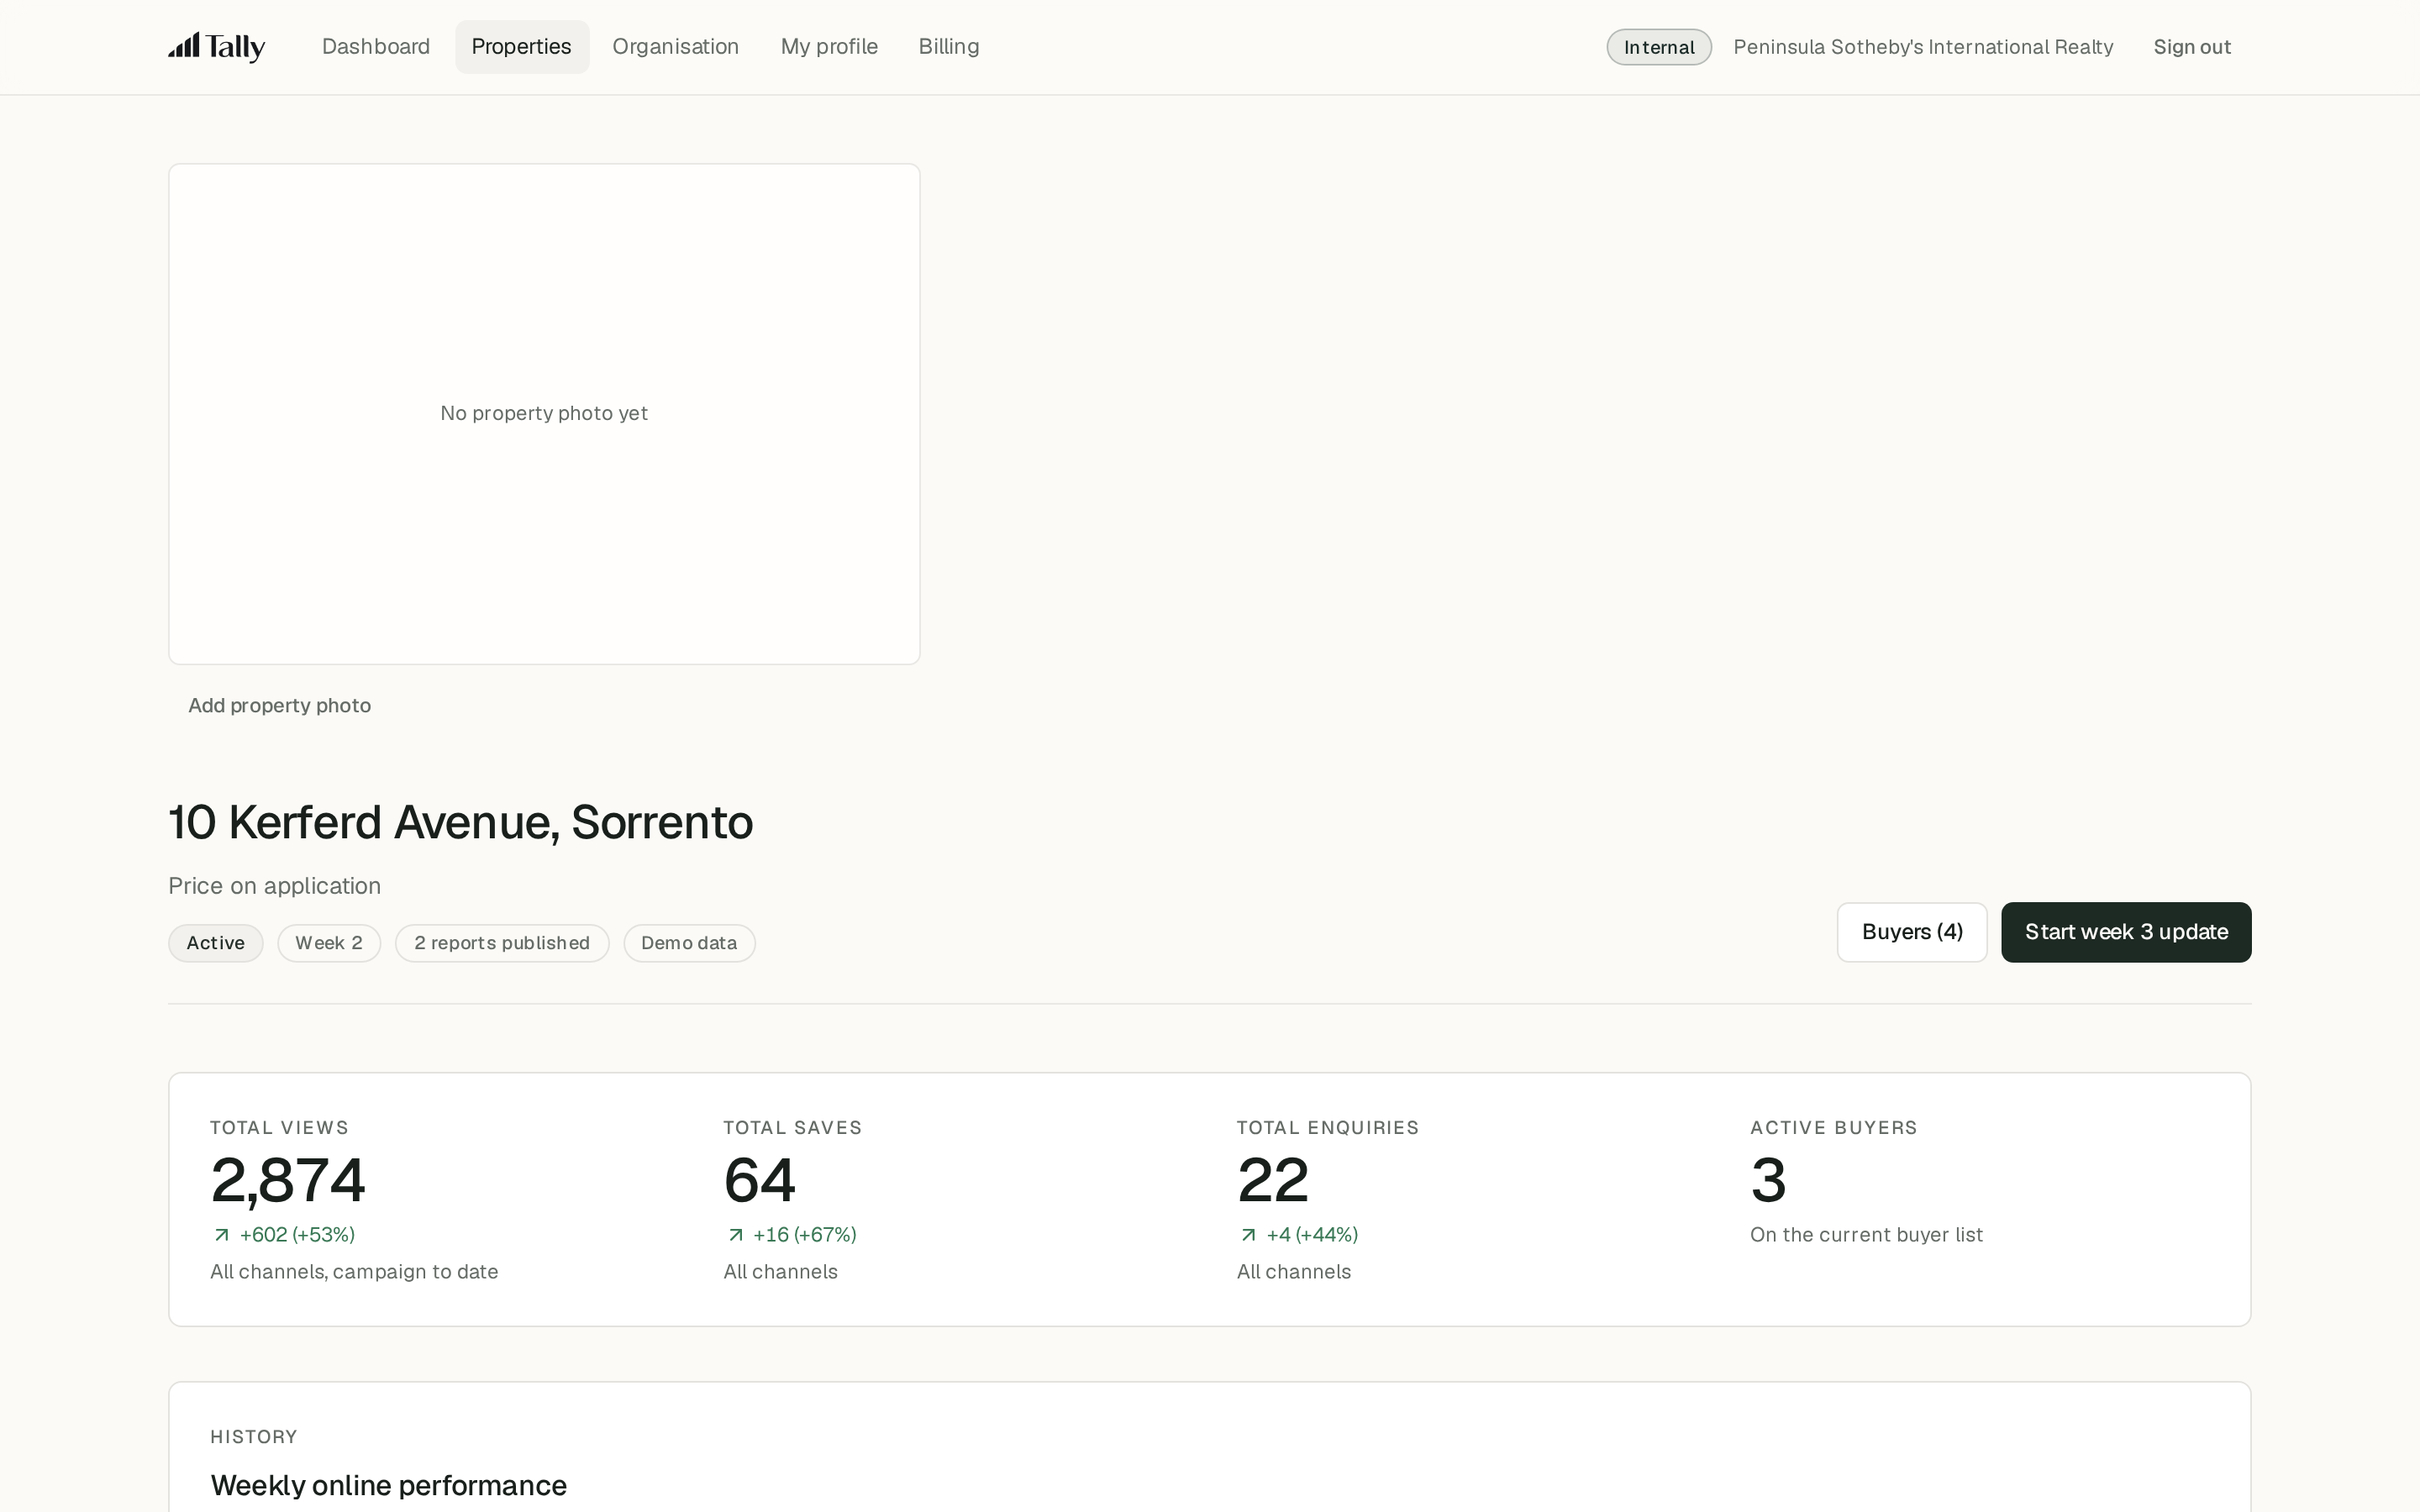Select the Properties tab

(521, 47)
